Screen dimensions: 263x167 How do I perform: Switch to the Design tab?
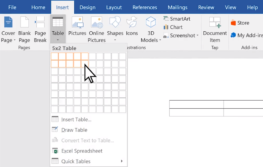pos(87,7)
